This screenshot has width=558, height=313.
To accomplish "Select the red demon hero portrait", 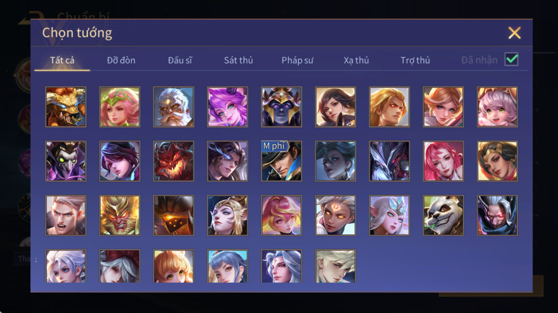I will click(174, 161).
